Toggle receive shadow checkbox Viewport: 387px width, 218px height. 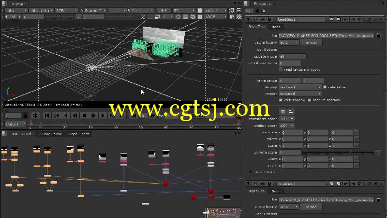tap(309, 100)
